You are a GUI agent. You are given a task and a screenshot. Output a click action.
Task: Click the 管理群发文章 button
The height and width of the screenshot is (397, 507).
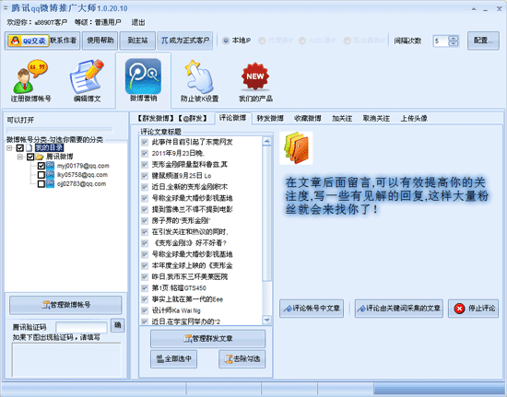pyautogui.click(x=208, y=339)
